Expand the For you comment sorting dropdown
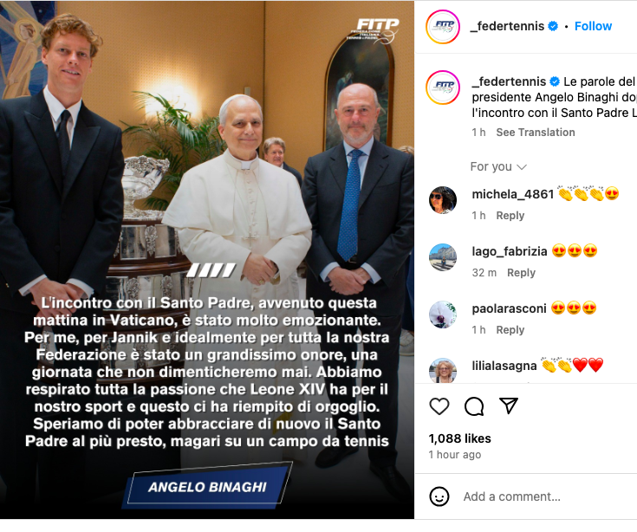The height and width of the screenshot is (532, 637). click(x=498, y=166)
